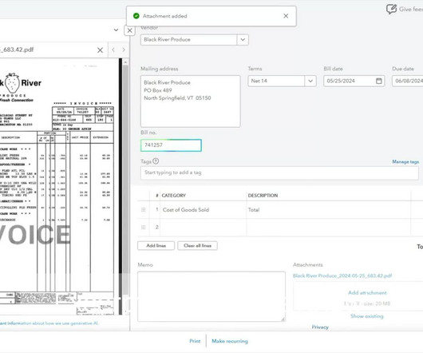Select the Cost of Goods Sold category cell

tap(204, 210)
